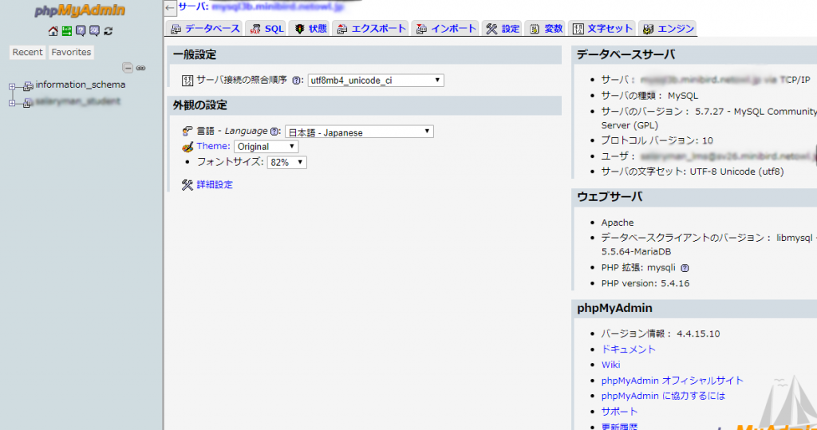Open the utf8mb4_unicode_ci collation dropdown
The image size is (817, 430).
pos(376,81)
